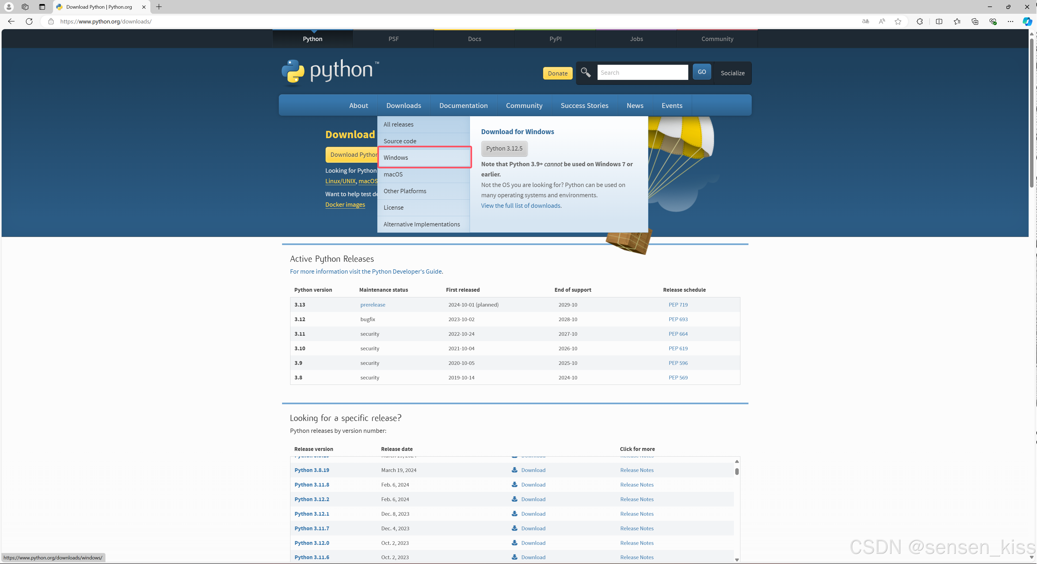Expand the Socialize menu
Screen dimensions: 1037x564
(732, 73)
